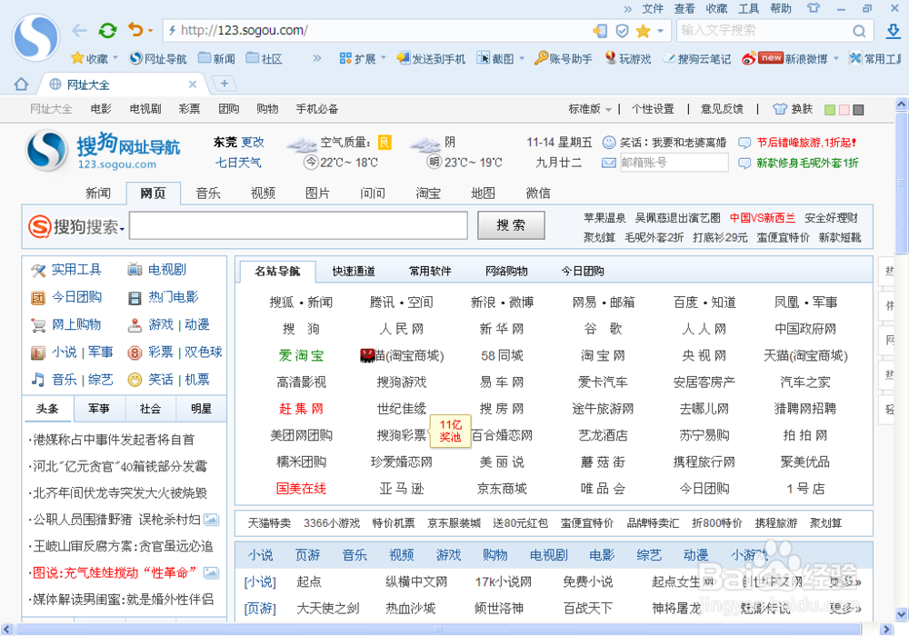Image resolution: width=909 pixels, height=636 pixels.
Task: Open the 扩展 extensions dropdown
Action: 362,58
